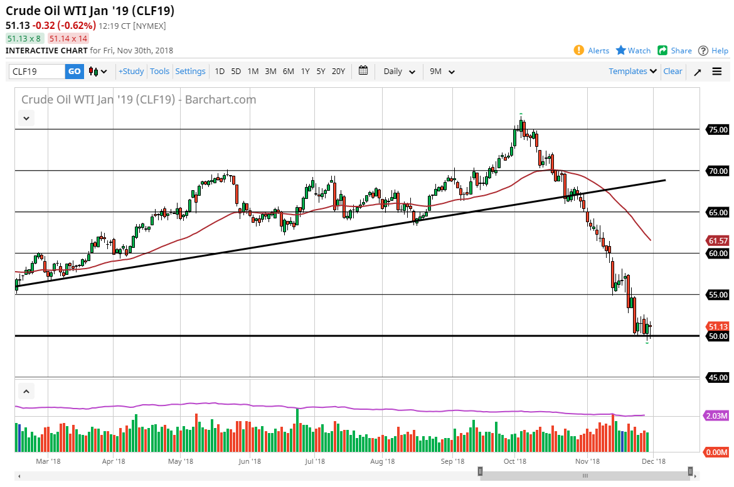Open the 9M period dropdown
This screenshot has height=487, width=734.
[x=442, y=72]
